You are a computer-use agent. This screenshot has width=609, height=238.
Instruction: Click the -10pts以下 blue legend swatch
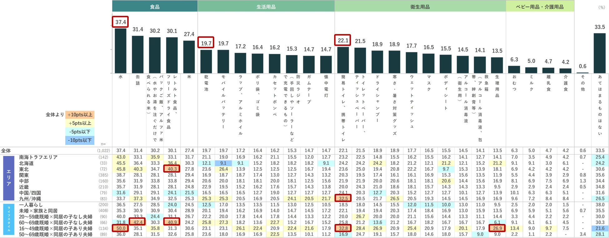(80, 140)
